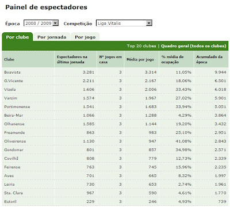This screenshot has width=230, height=207.
Task: Click Estoril's accumulated value 739
Action: 222,202
